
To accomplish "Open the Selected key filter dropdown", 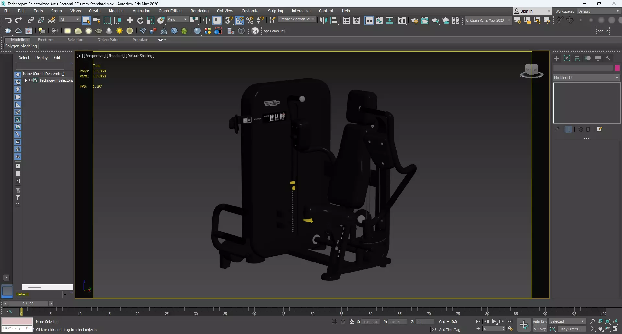I will 567,321.
